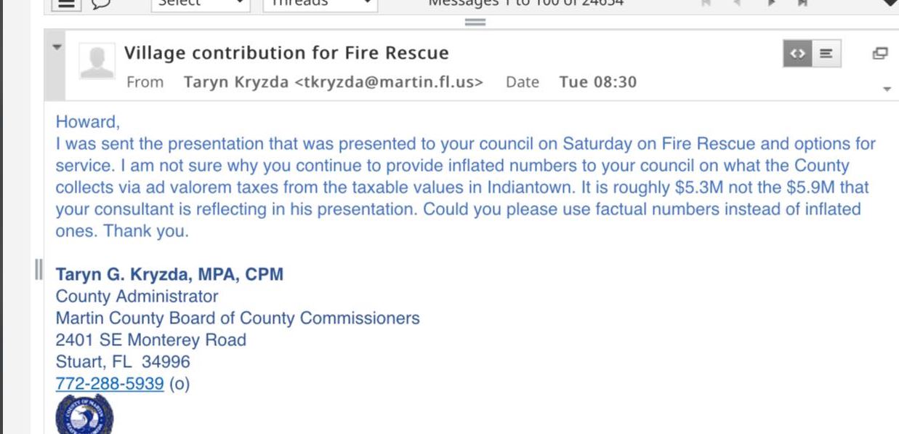Open the message in a new window
Viewport: 899px width, 434px height.
[x=880, y=53]
